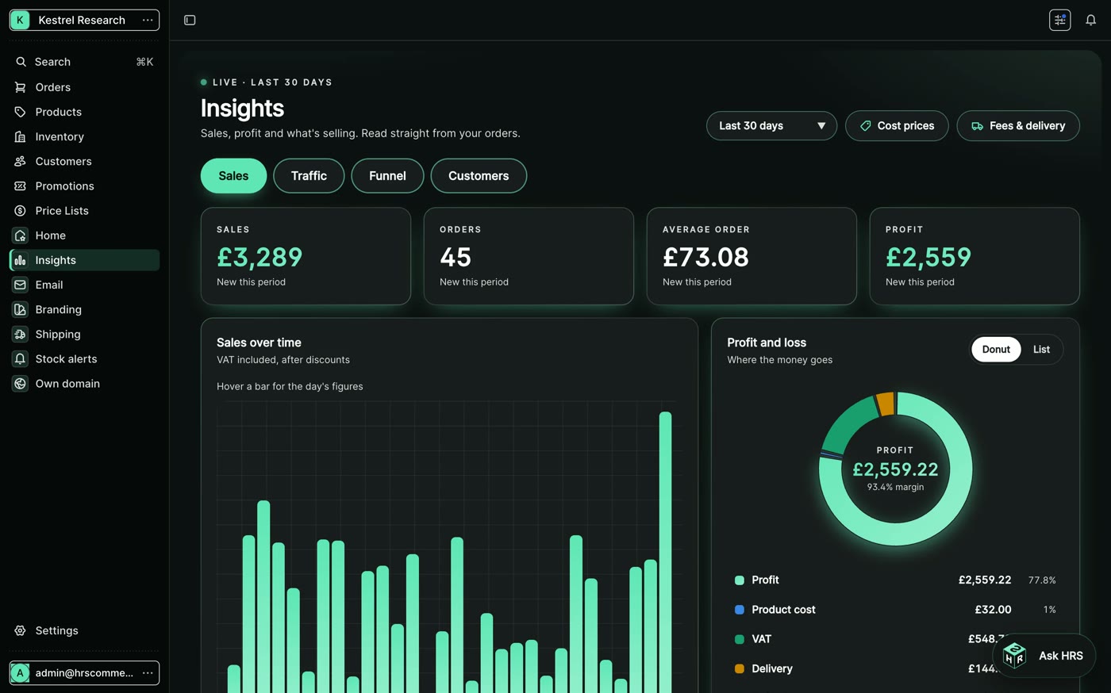Click the Products tag icon
Image resolution: width=1111 pixels, height=693 pixels.
point(21,112)
